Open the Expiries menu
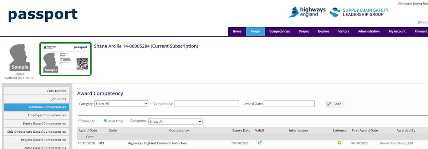 coord(323,31)
